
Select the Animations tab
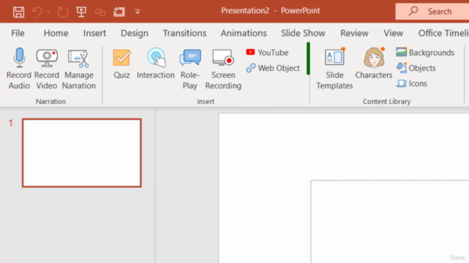(243, 33)
